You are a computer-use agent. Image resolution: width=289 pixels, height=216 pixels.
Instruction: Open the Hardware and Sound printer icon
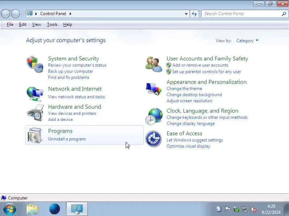click(35, 113)
